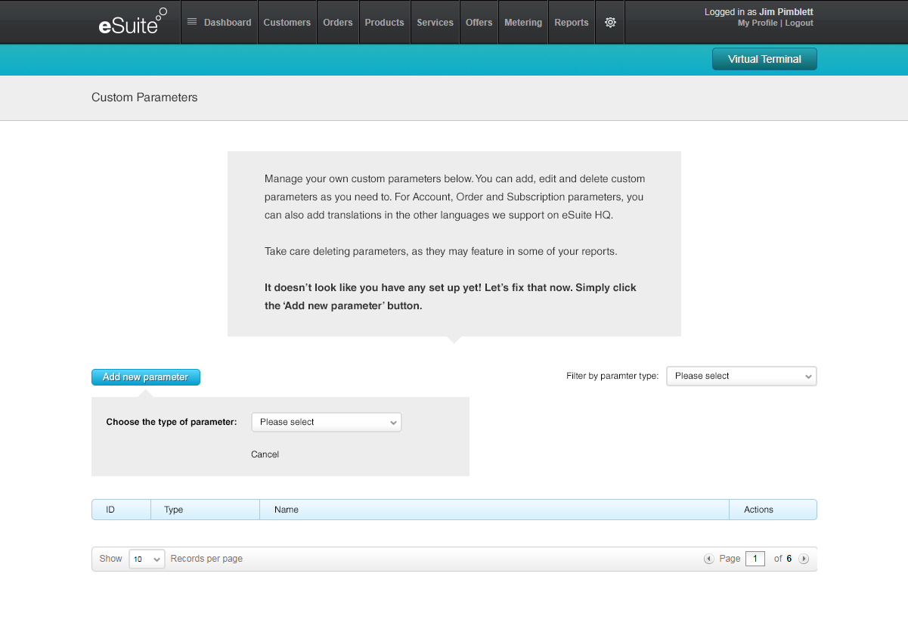Go to Metering section
Image resolution: width=908 pixels, height=626 pixels.
[x=523, y=23]
